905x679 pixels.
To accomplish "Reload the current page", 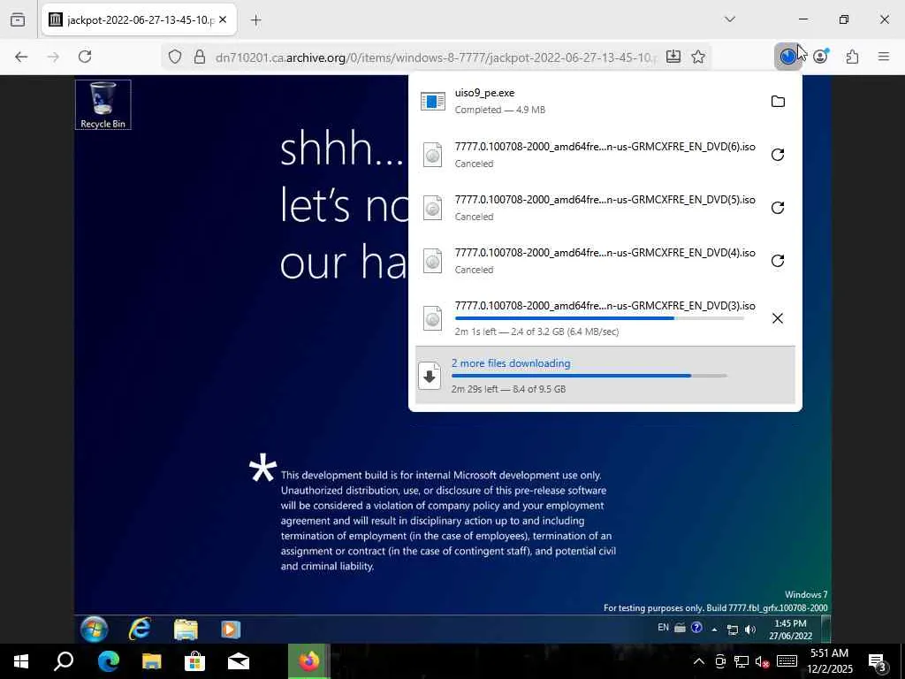I will (x=85, y=57).
